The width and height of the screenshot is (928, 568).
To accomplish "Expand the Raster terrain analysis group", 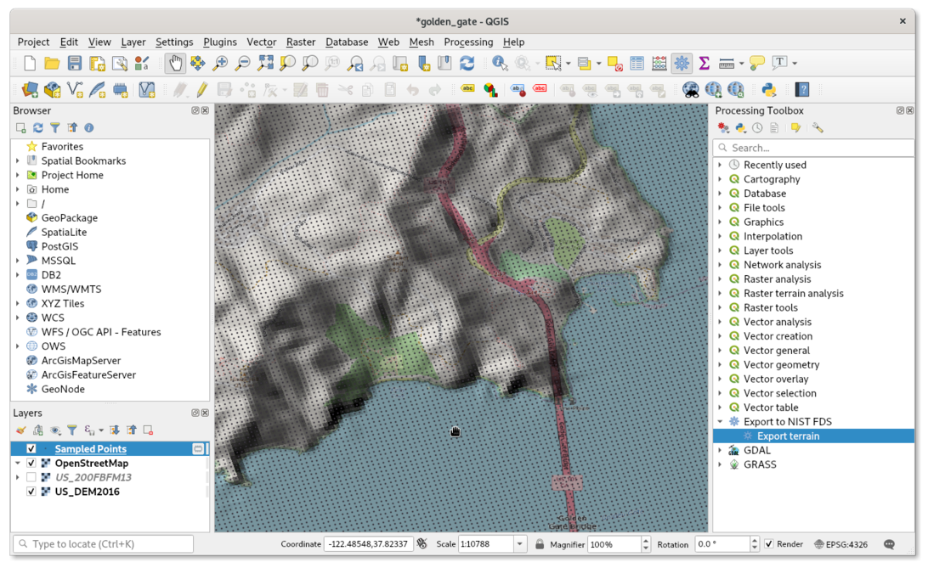I will 721,293.
